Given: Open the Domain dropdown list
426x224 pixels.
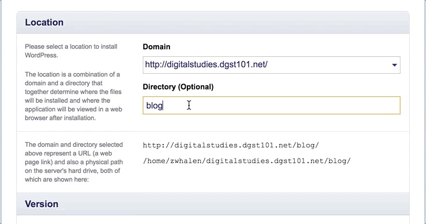Looking at the screenshot, I should pyautogui.click(x=272, y=65).
